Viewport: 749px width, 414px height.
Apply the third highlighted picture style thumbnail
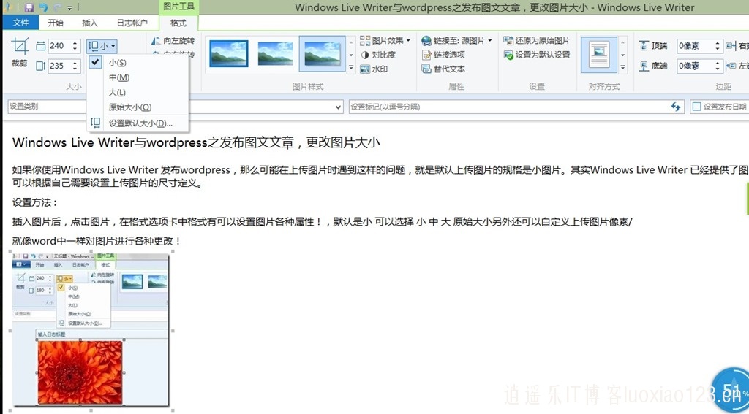[323, 53]
